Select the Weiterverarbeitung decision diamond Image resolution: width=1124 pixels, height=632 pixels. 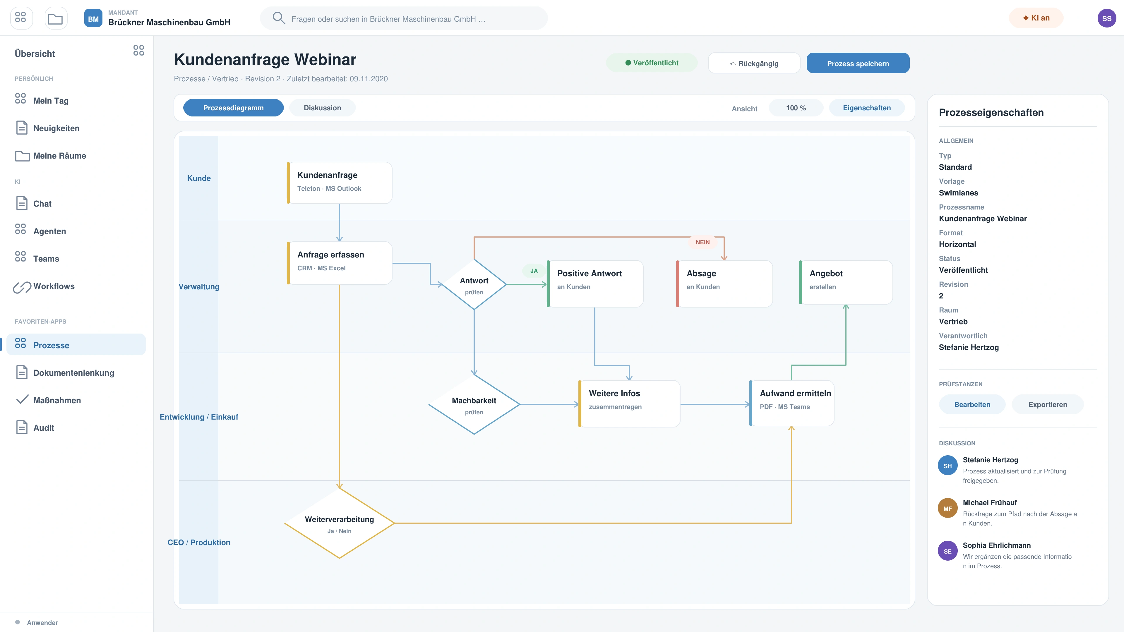340,523
